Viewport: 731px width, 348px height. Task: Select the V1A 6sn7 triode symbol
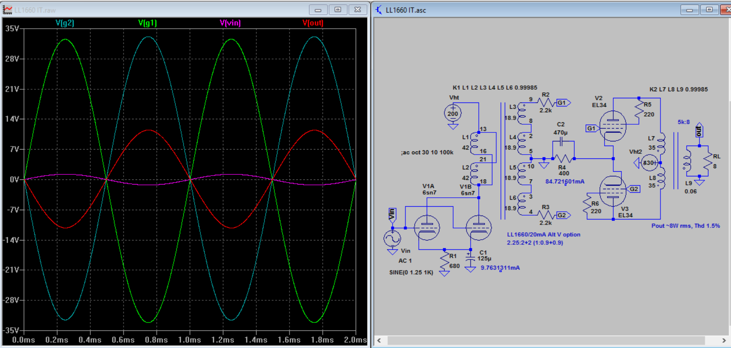point(427,228)
